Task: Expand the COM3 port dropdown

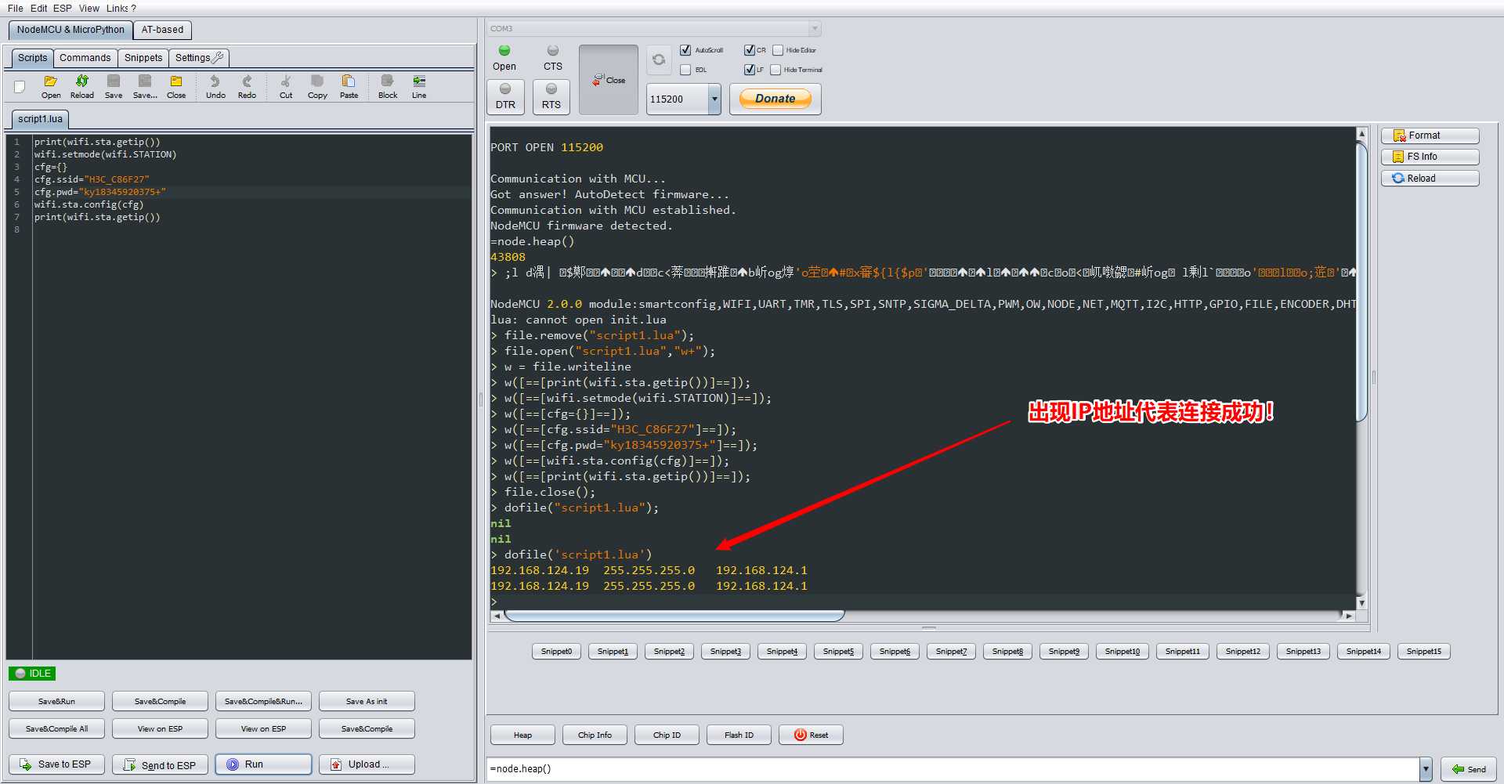Action: pyautogui.click(x=815, y=29)
